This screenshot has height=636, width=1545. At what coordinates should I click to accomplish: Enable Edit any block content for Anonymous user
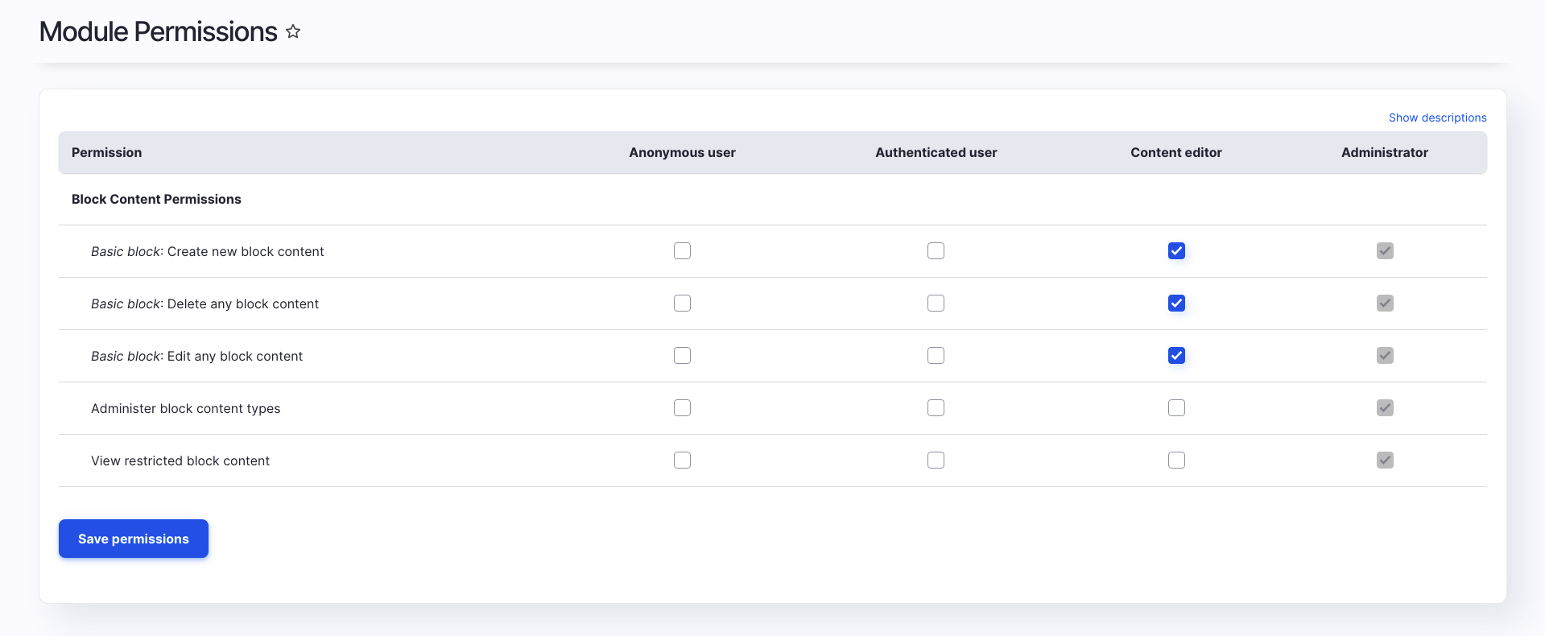pos(682,356)
